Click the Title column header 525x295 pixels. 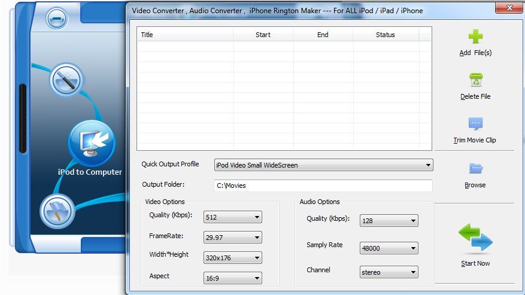coord(185,35)
